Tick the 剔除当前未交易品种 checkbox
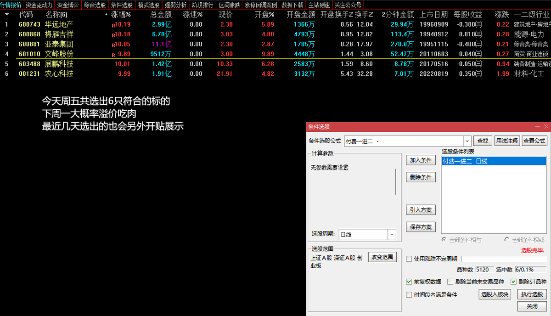This screenshot has height=316, width=551. tap(450, 282)
